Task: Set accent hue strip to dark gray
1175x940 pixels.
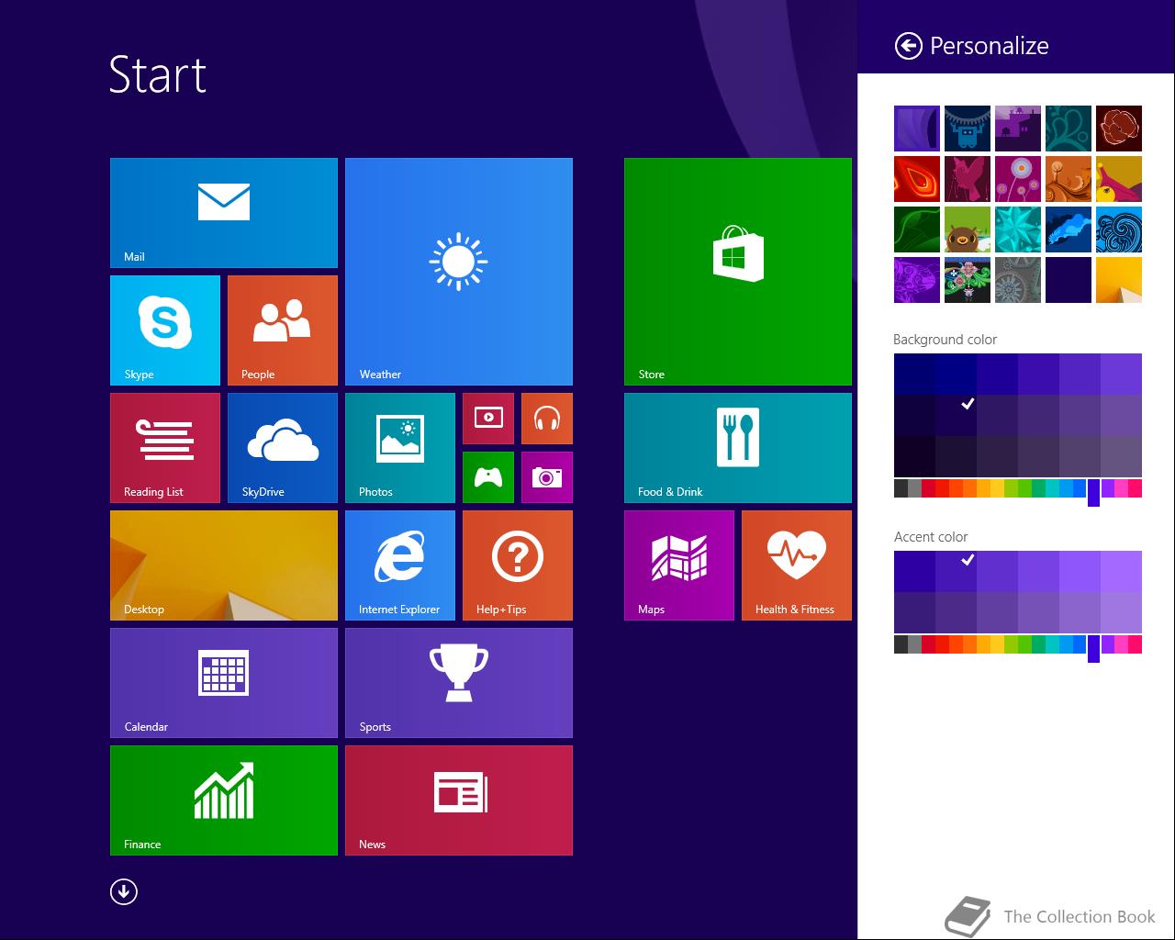Action: point(901,644)
